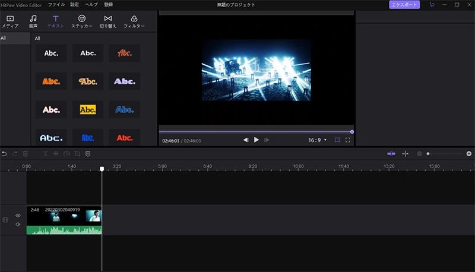Open the Help (ヘルプ) menu
The width and height of the screenshot is (475, 272).
click(91, 5)
